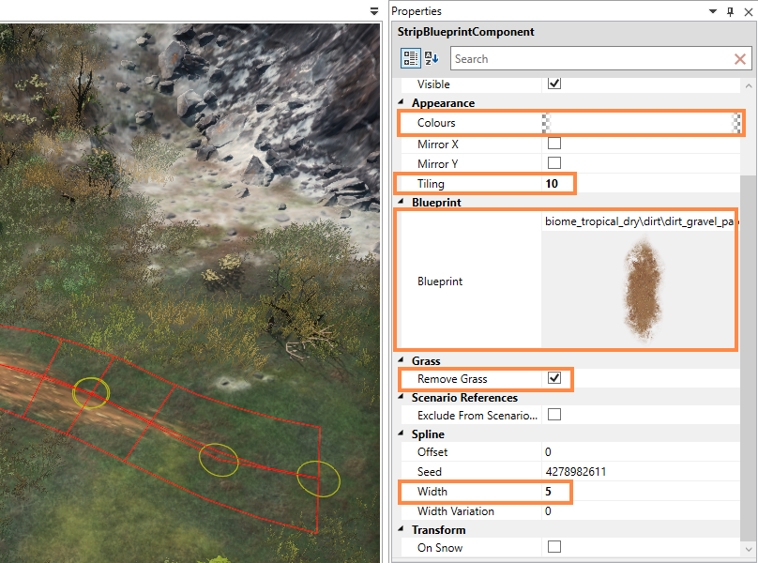Screen dimensions: 758x563
Task: Clear the property search box
Action: point(739,59)
